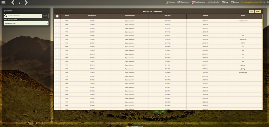
Task: Toggle the select-all checkbox in table header
Action: coord(57,16)
